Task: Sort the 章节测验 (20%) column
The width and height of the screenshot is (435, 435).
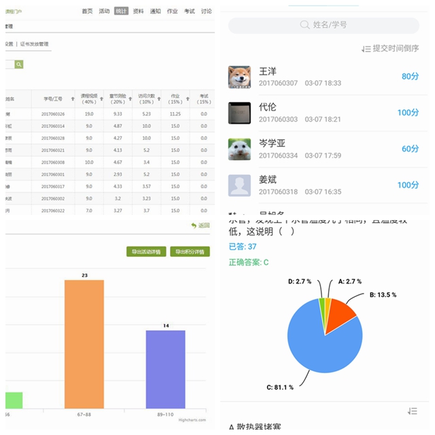Action: coord(130,99)
